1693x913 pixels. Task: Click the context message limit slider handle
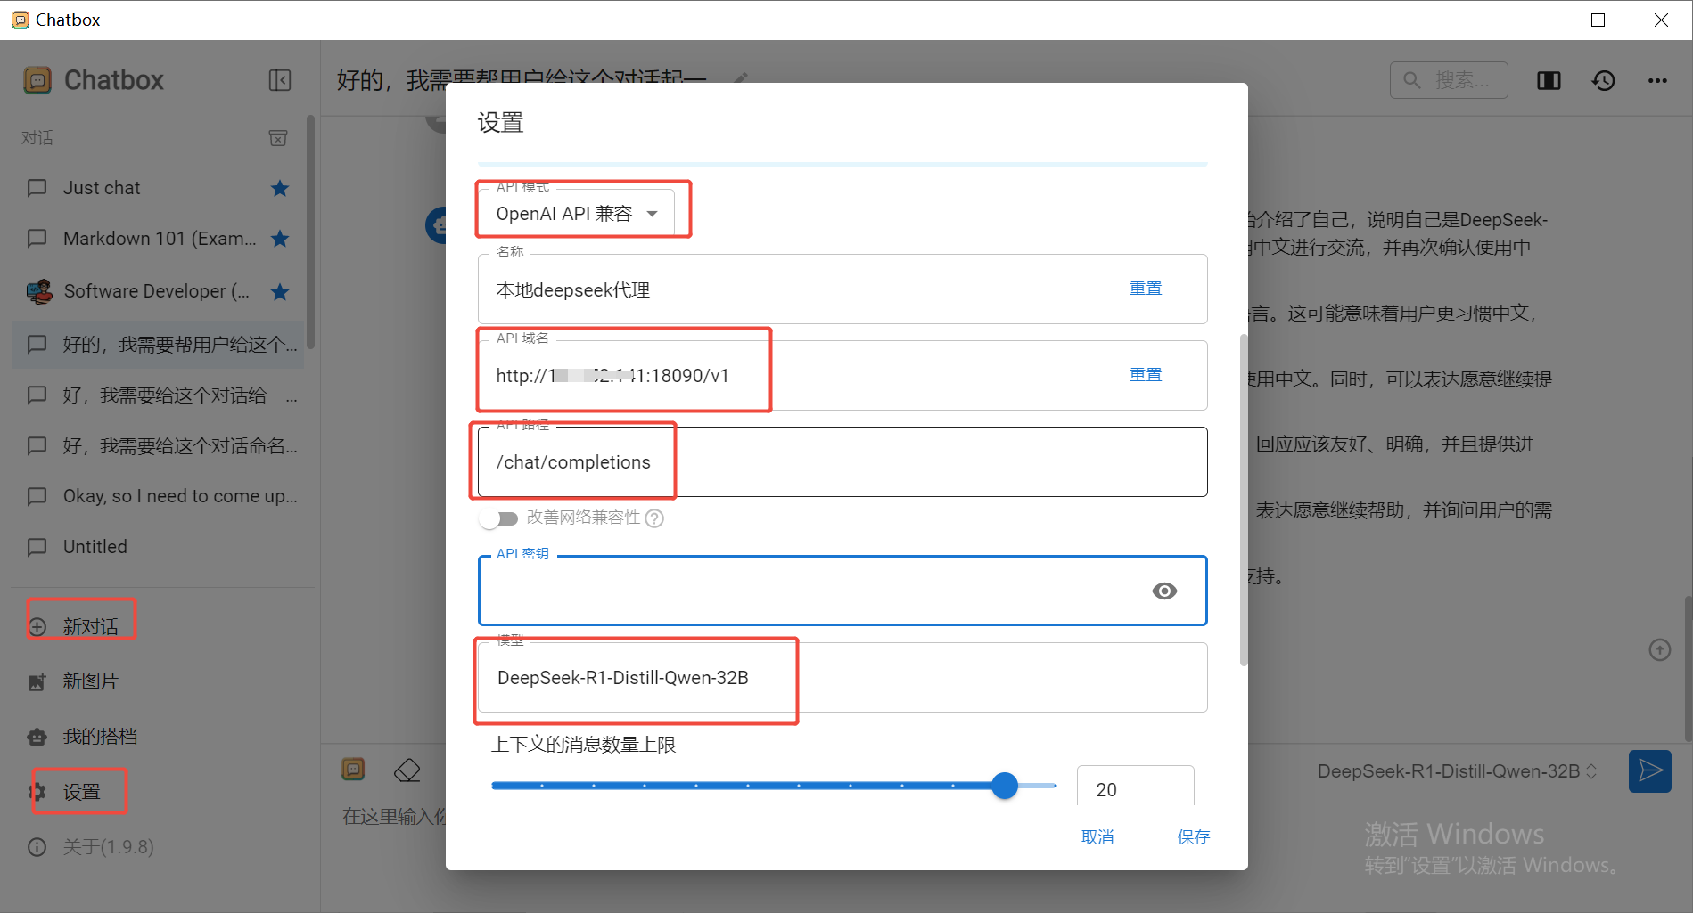1005,786
